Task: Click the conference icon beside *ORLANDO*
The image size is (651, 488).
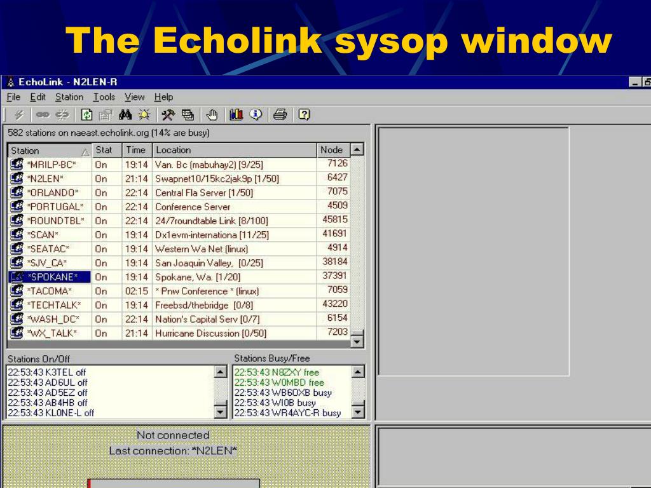Action: pyautogui.click(x=17, y=193)
